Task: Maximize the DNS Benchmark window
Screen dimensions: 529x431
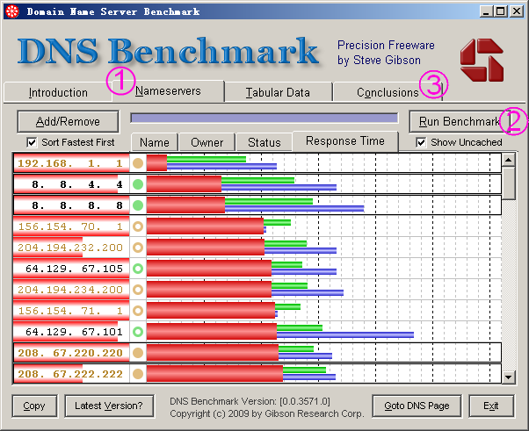Action: tap(501, 11)
